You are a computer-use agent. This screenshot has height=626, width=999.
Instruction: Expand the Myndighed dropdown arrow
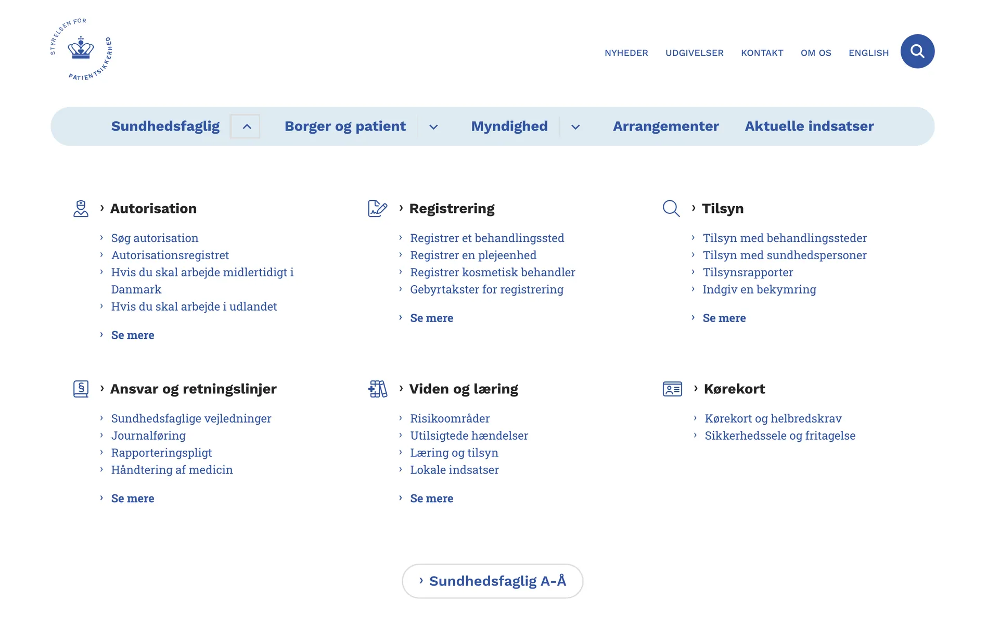point(575,127)
